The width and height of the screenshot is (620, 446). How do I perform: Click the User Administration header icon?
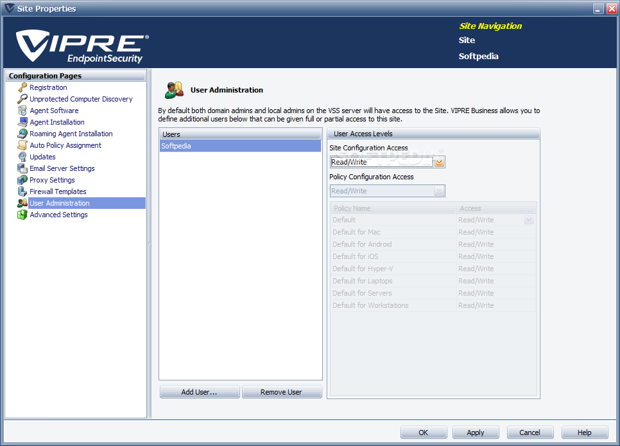tap(175, 91)
